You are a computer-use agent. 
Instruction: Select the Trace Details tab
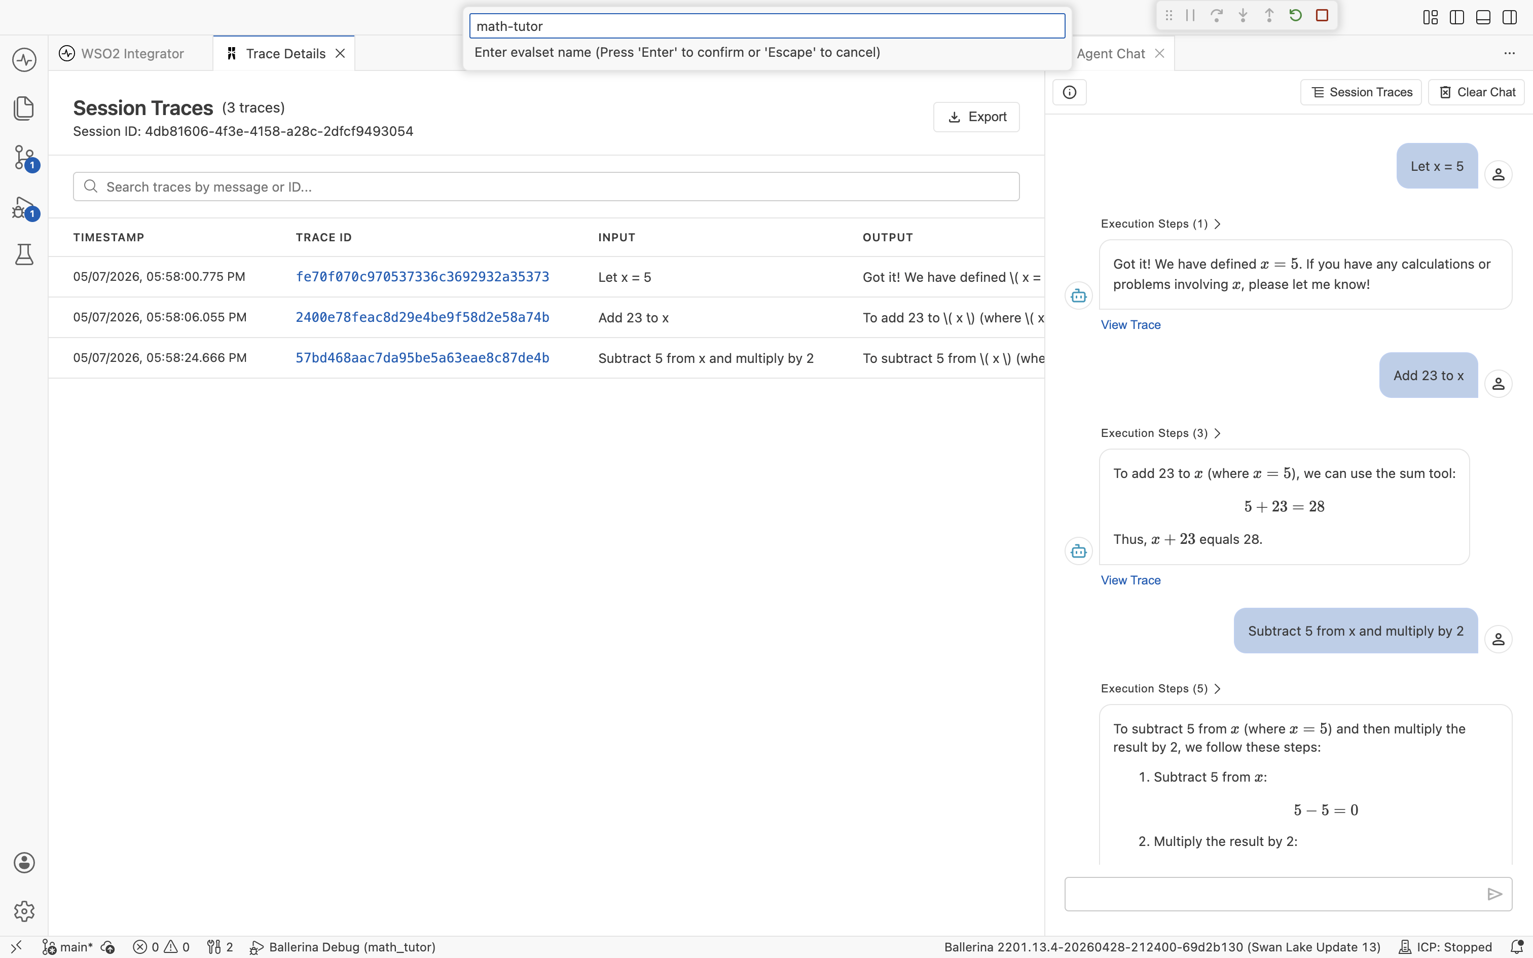point(285,53)
